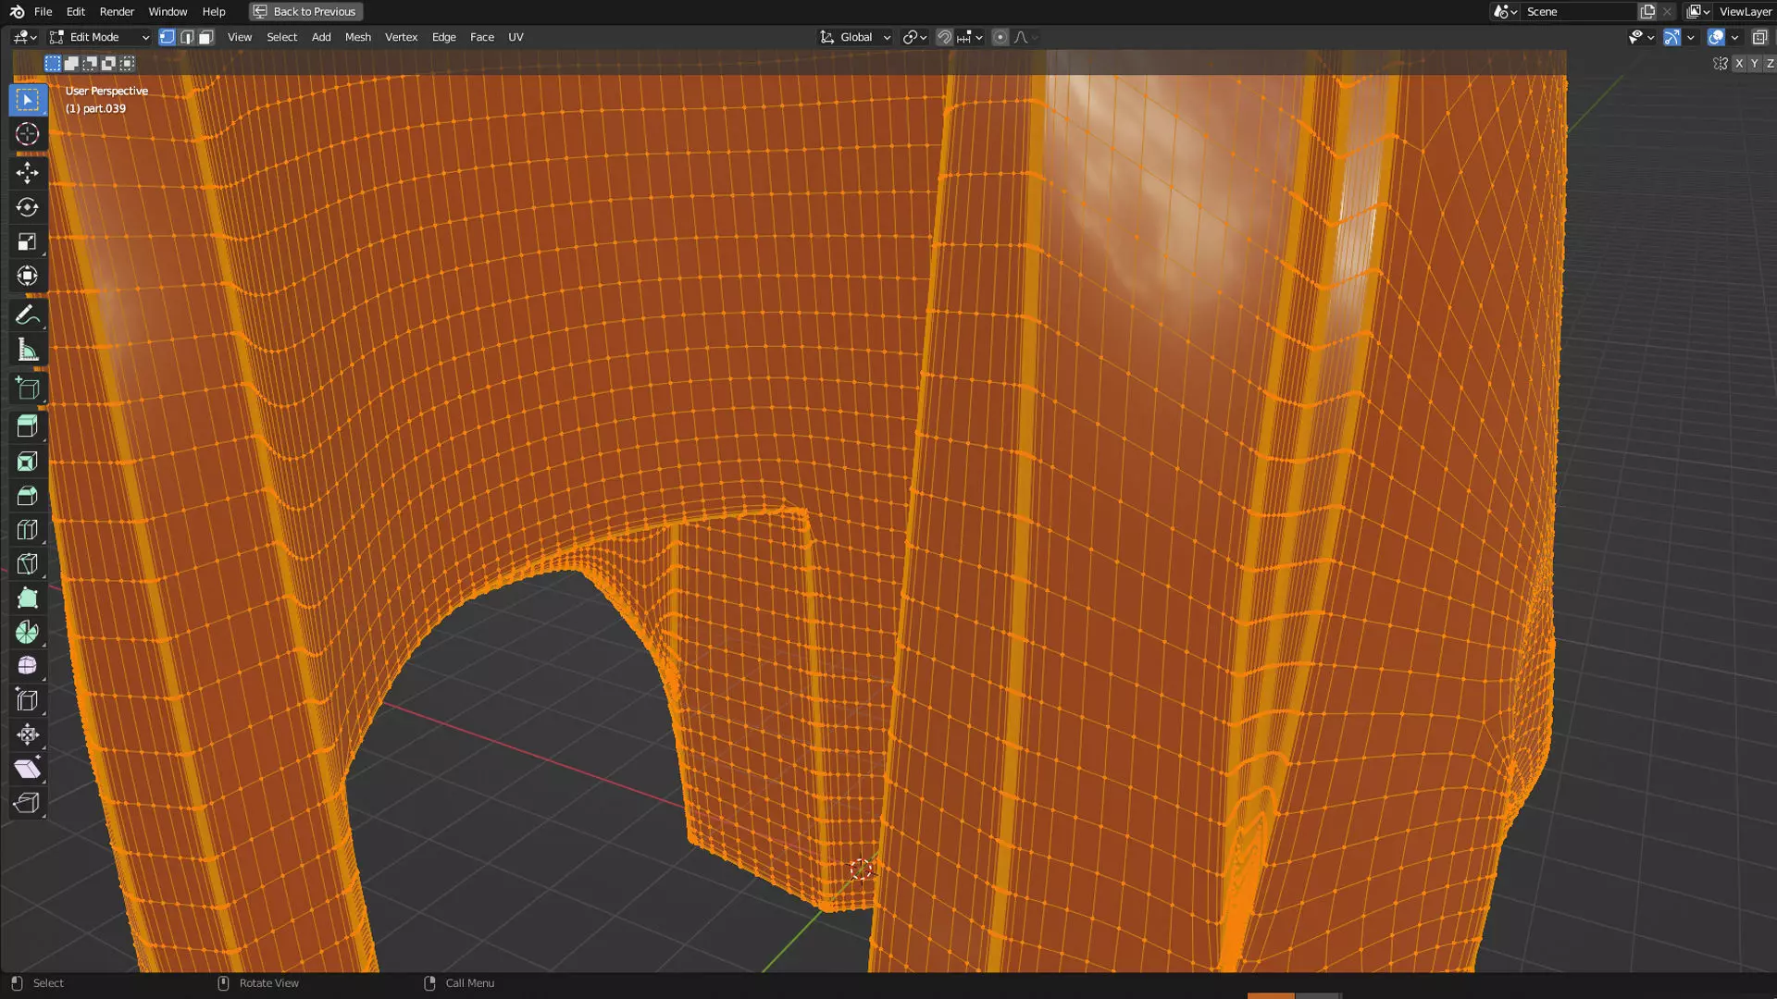Toggle the viewport overlays button
1777x999 pixels.
pos(1716,37)
